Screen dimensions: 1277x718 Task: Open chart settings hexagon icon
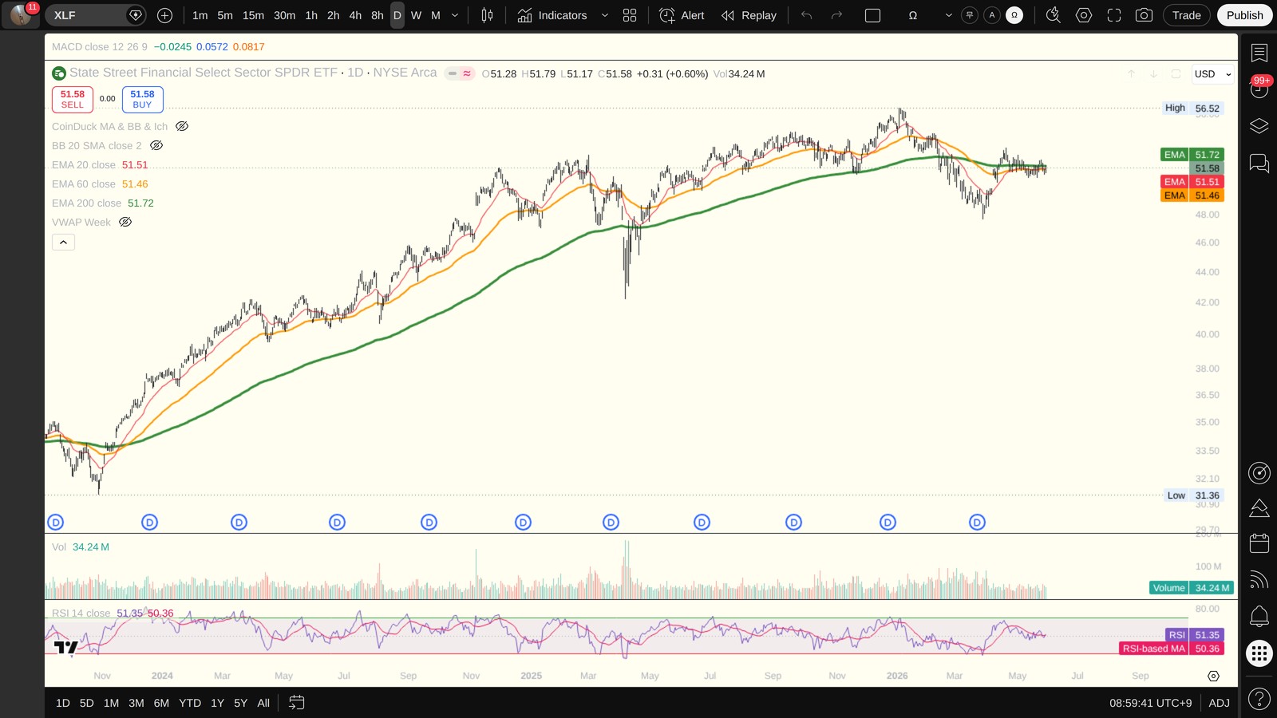point(1083,15)
